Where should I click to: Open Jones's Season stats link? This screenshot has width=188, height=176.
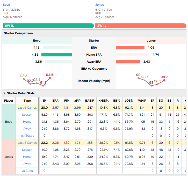coord(27,150)
